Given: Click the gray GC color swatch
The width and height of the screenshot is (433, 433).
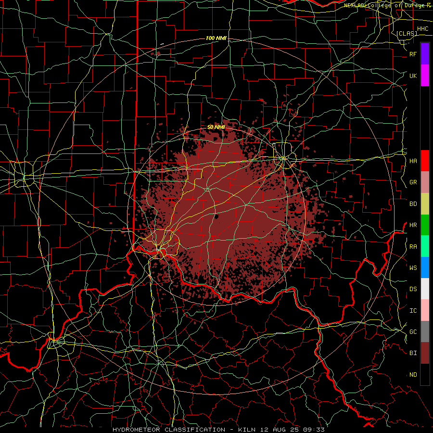Looking at the screenshot, I should (425, 331).
